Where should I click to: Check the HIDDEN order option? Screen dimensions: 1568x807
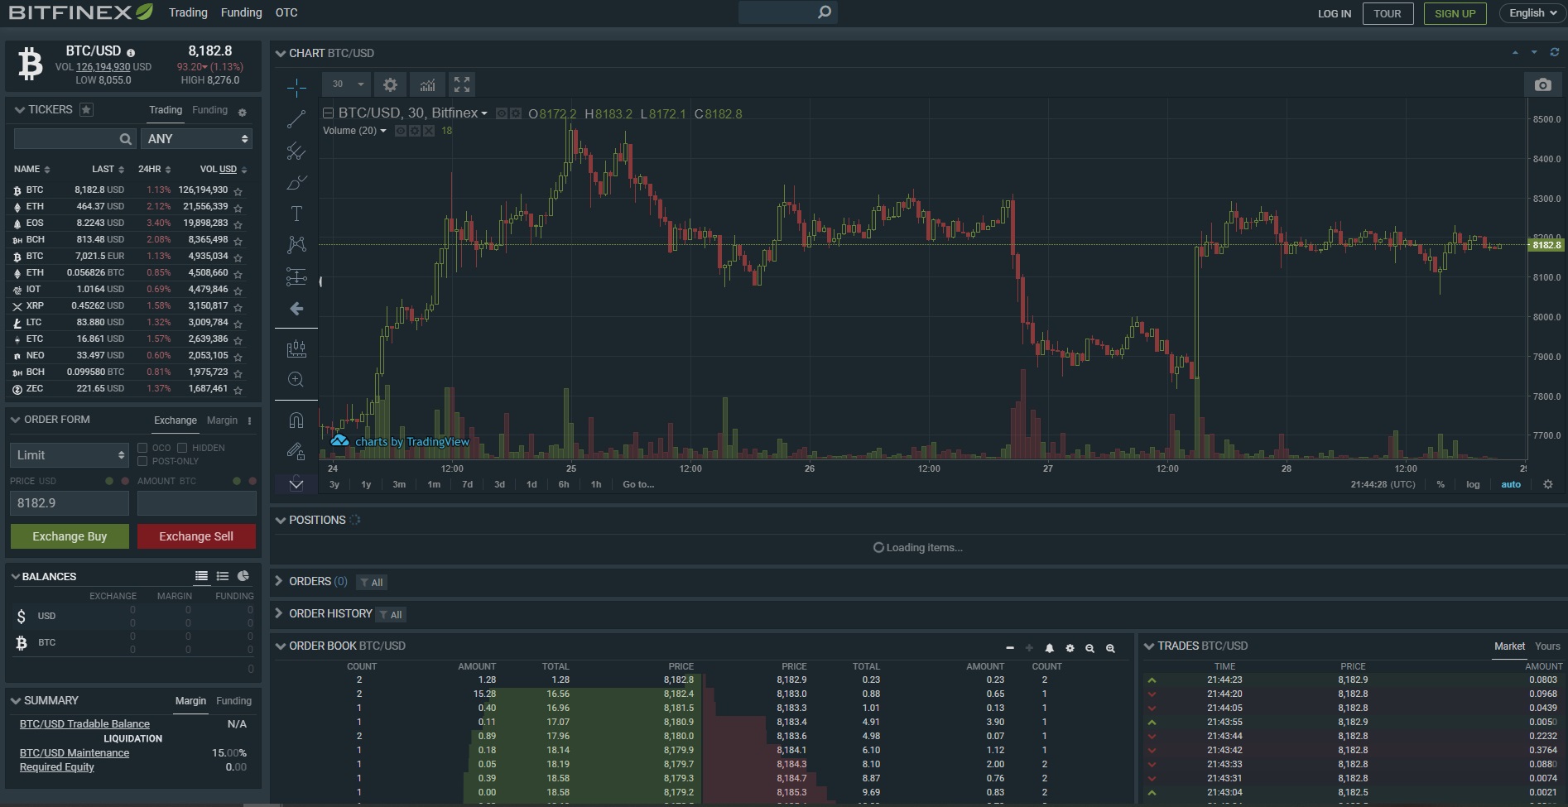pyautogui.click(x=182, y=448)
